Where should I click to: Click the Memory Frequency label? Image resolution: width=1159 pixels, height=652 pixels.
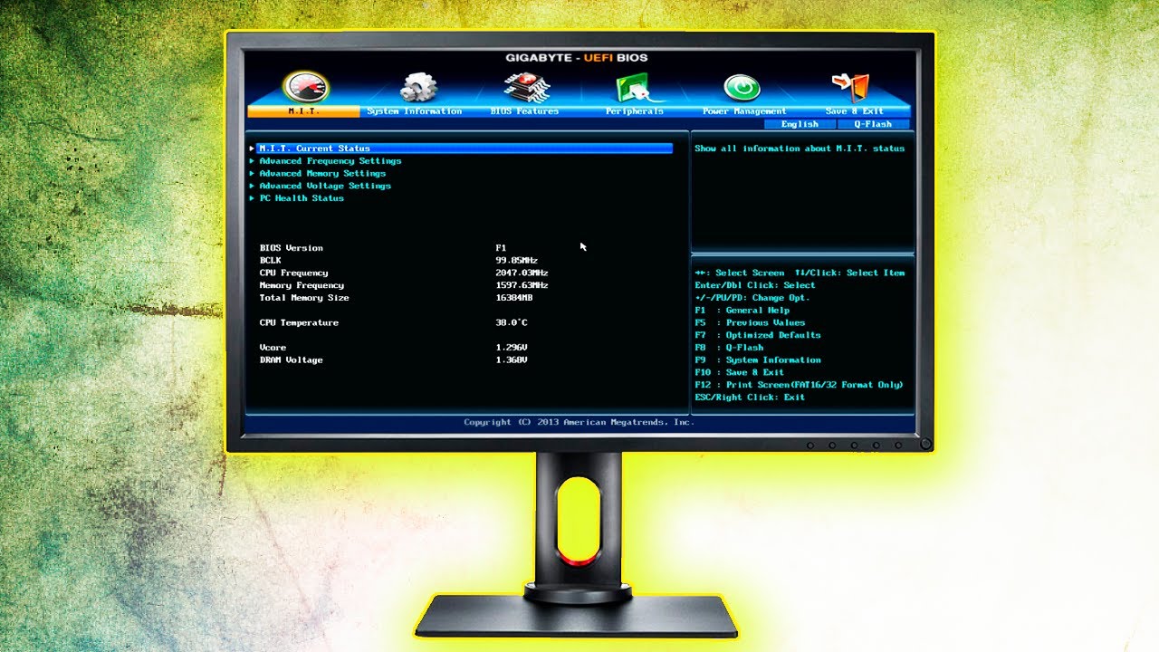click(302, 285)
